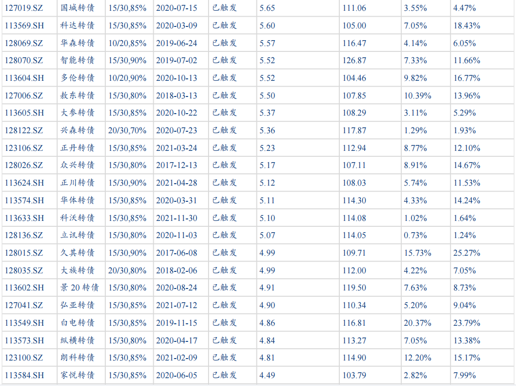Select date 2018-03-13 in the 敖东转债 row
Viewport: 516px width, 386px height.
pos(176,96)
